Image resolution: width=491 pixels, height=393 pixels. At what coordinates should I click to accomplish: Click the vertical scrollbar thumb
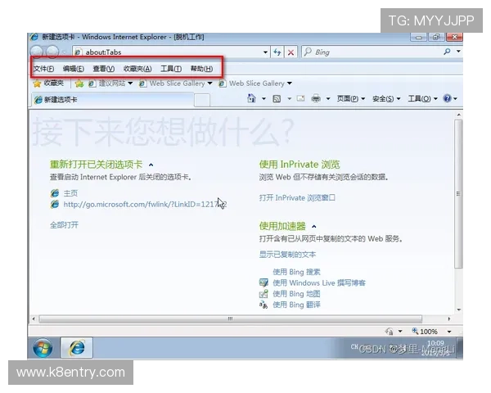coord(458,194)
